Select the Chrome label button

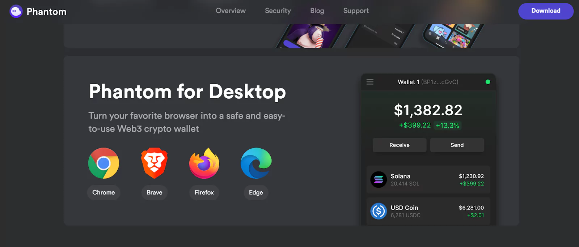pos(103,192)
